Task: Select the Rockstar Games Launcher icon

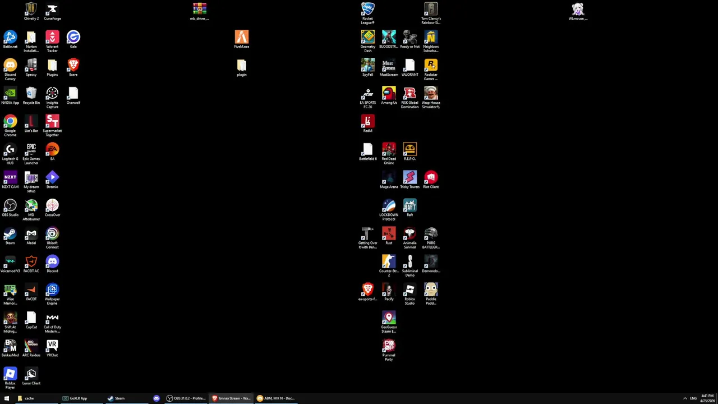Action: [x=431, y=69]
